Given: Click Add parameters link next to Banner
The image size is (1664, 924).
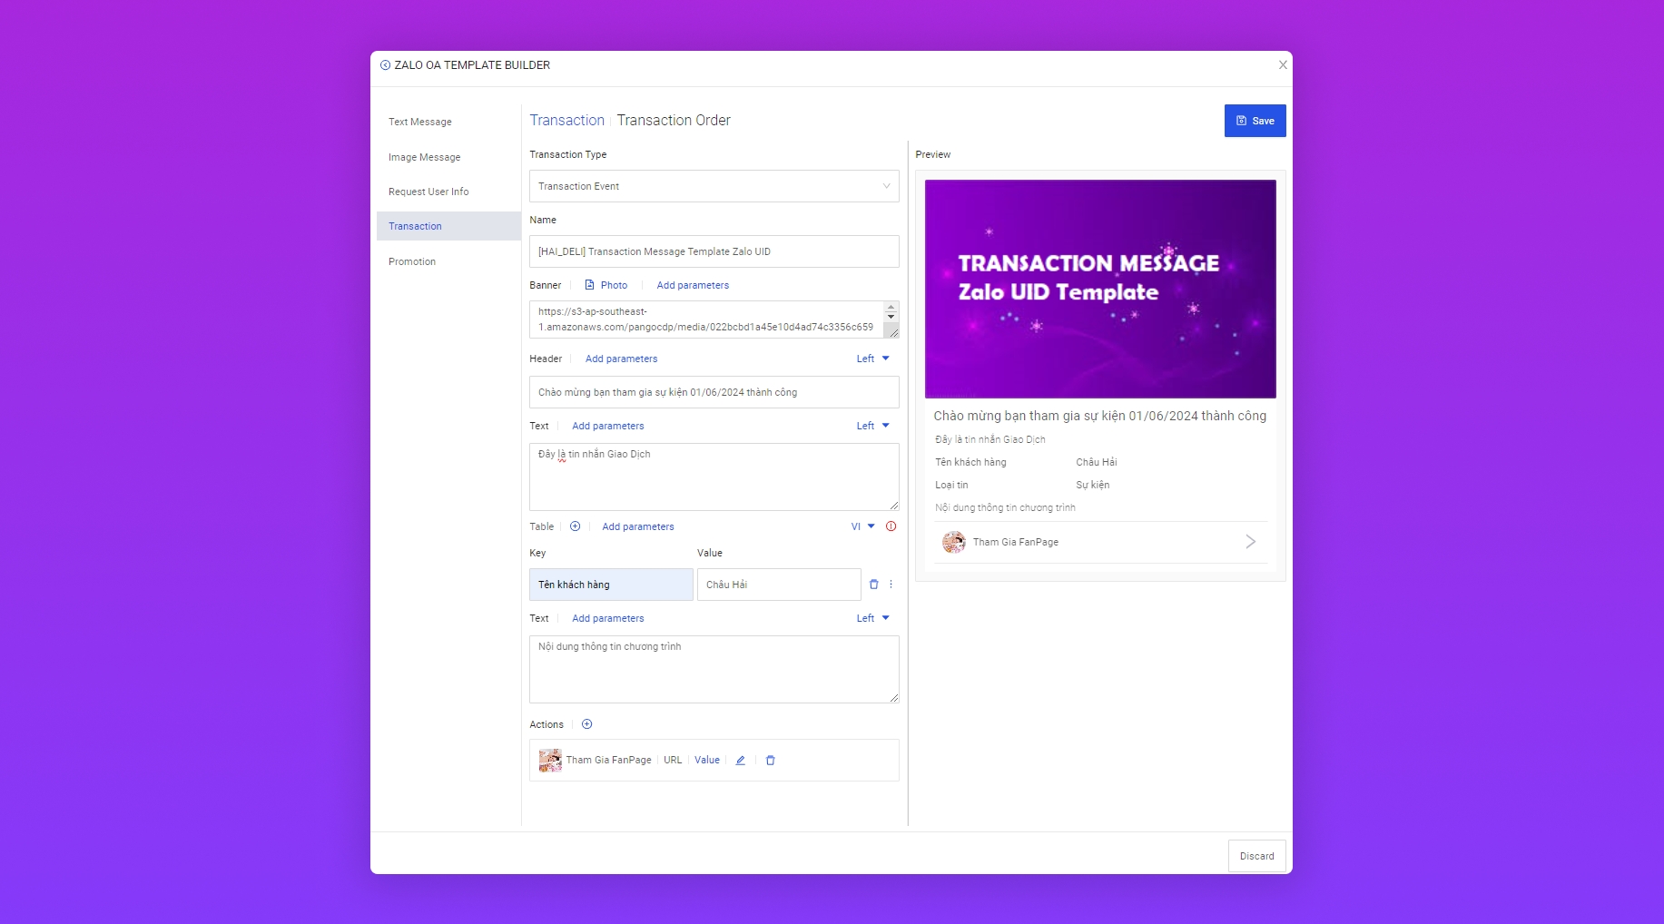Looking at the screenshot, I should click(x=693, y=285).
